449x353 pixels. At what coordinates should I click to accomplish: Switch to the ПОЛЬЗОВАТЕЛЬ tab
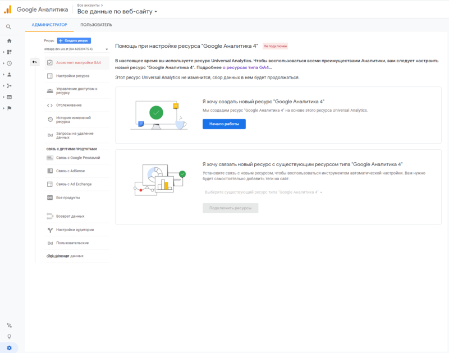pos(96,25)
